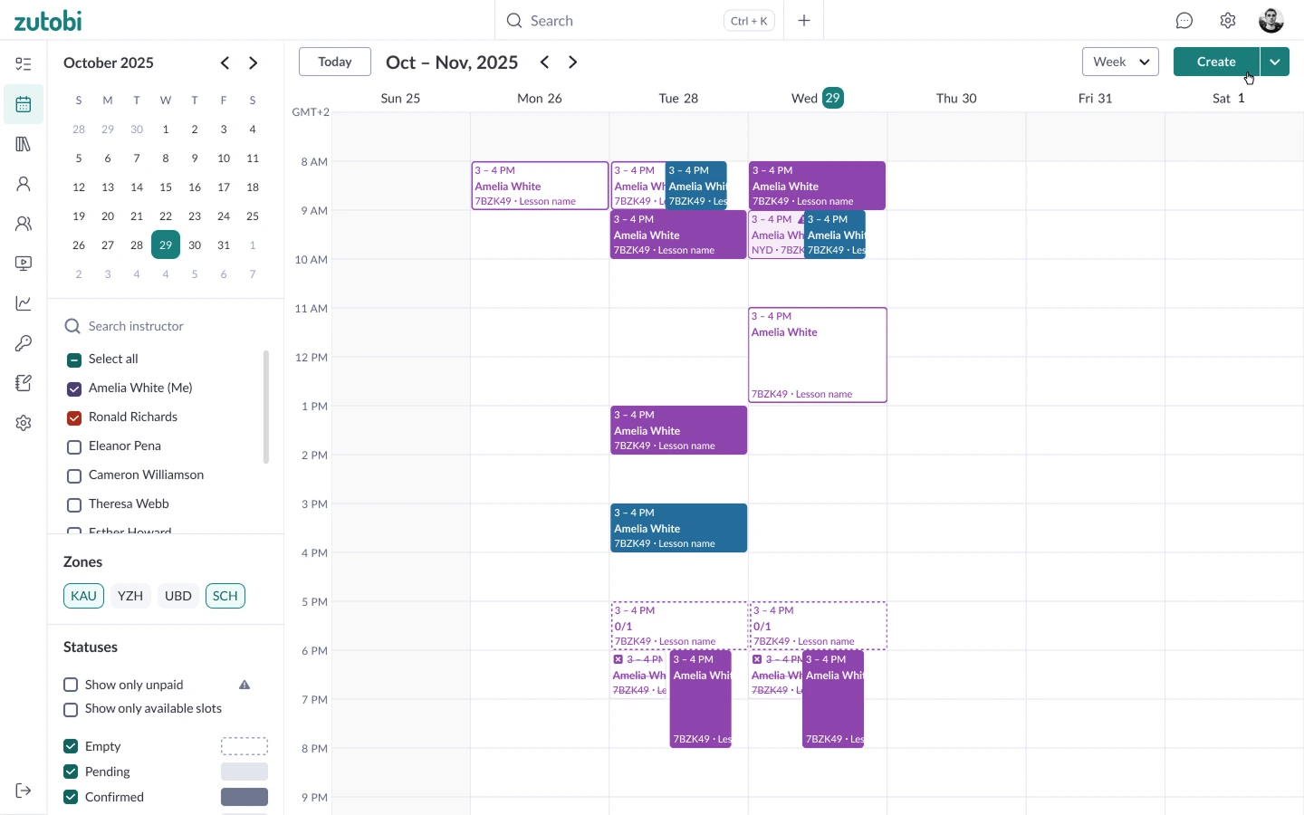Open the edit note icon in sidebar
1304x815 pixels.
coord(24,383)
